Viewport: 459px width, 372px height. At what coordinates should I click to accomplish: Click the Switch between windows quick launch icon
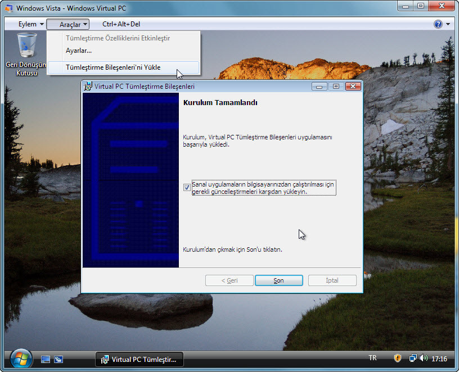point(58,359)
